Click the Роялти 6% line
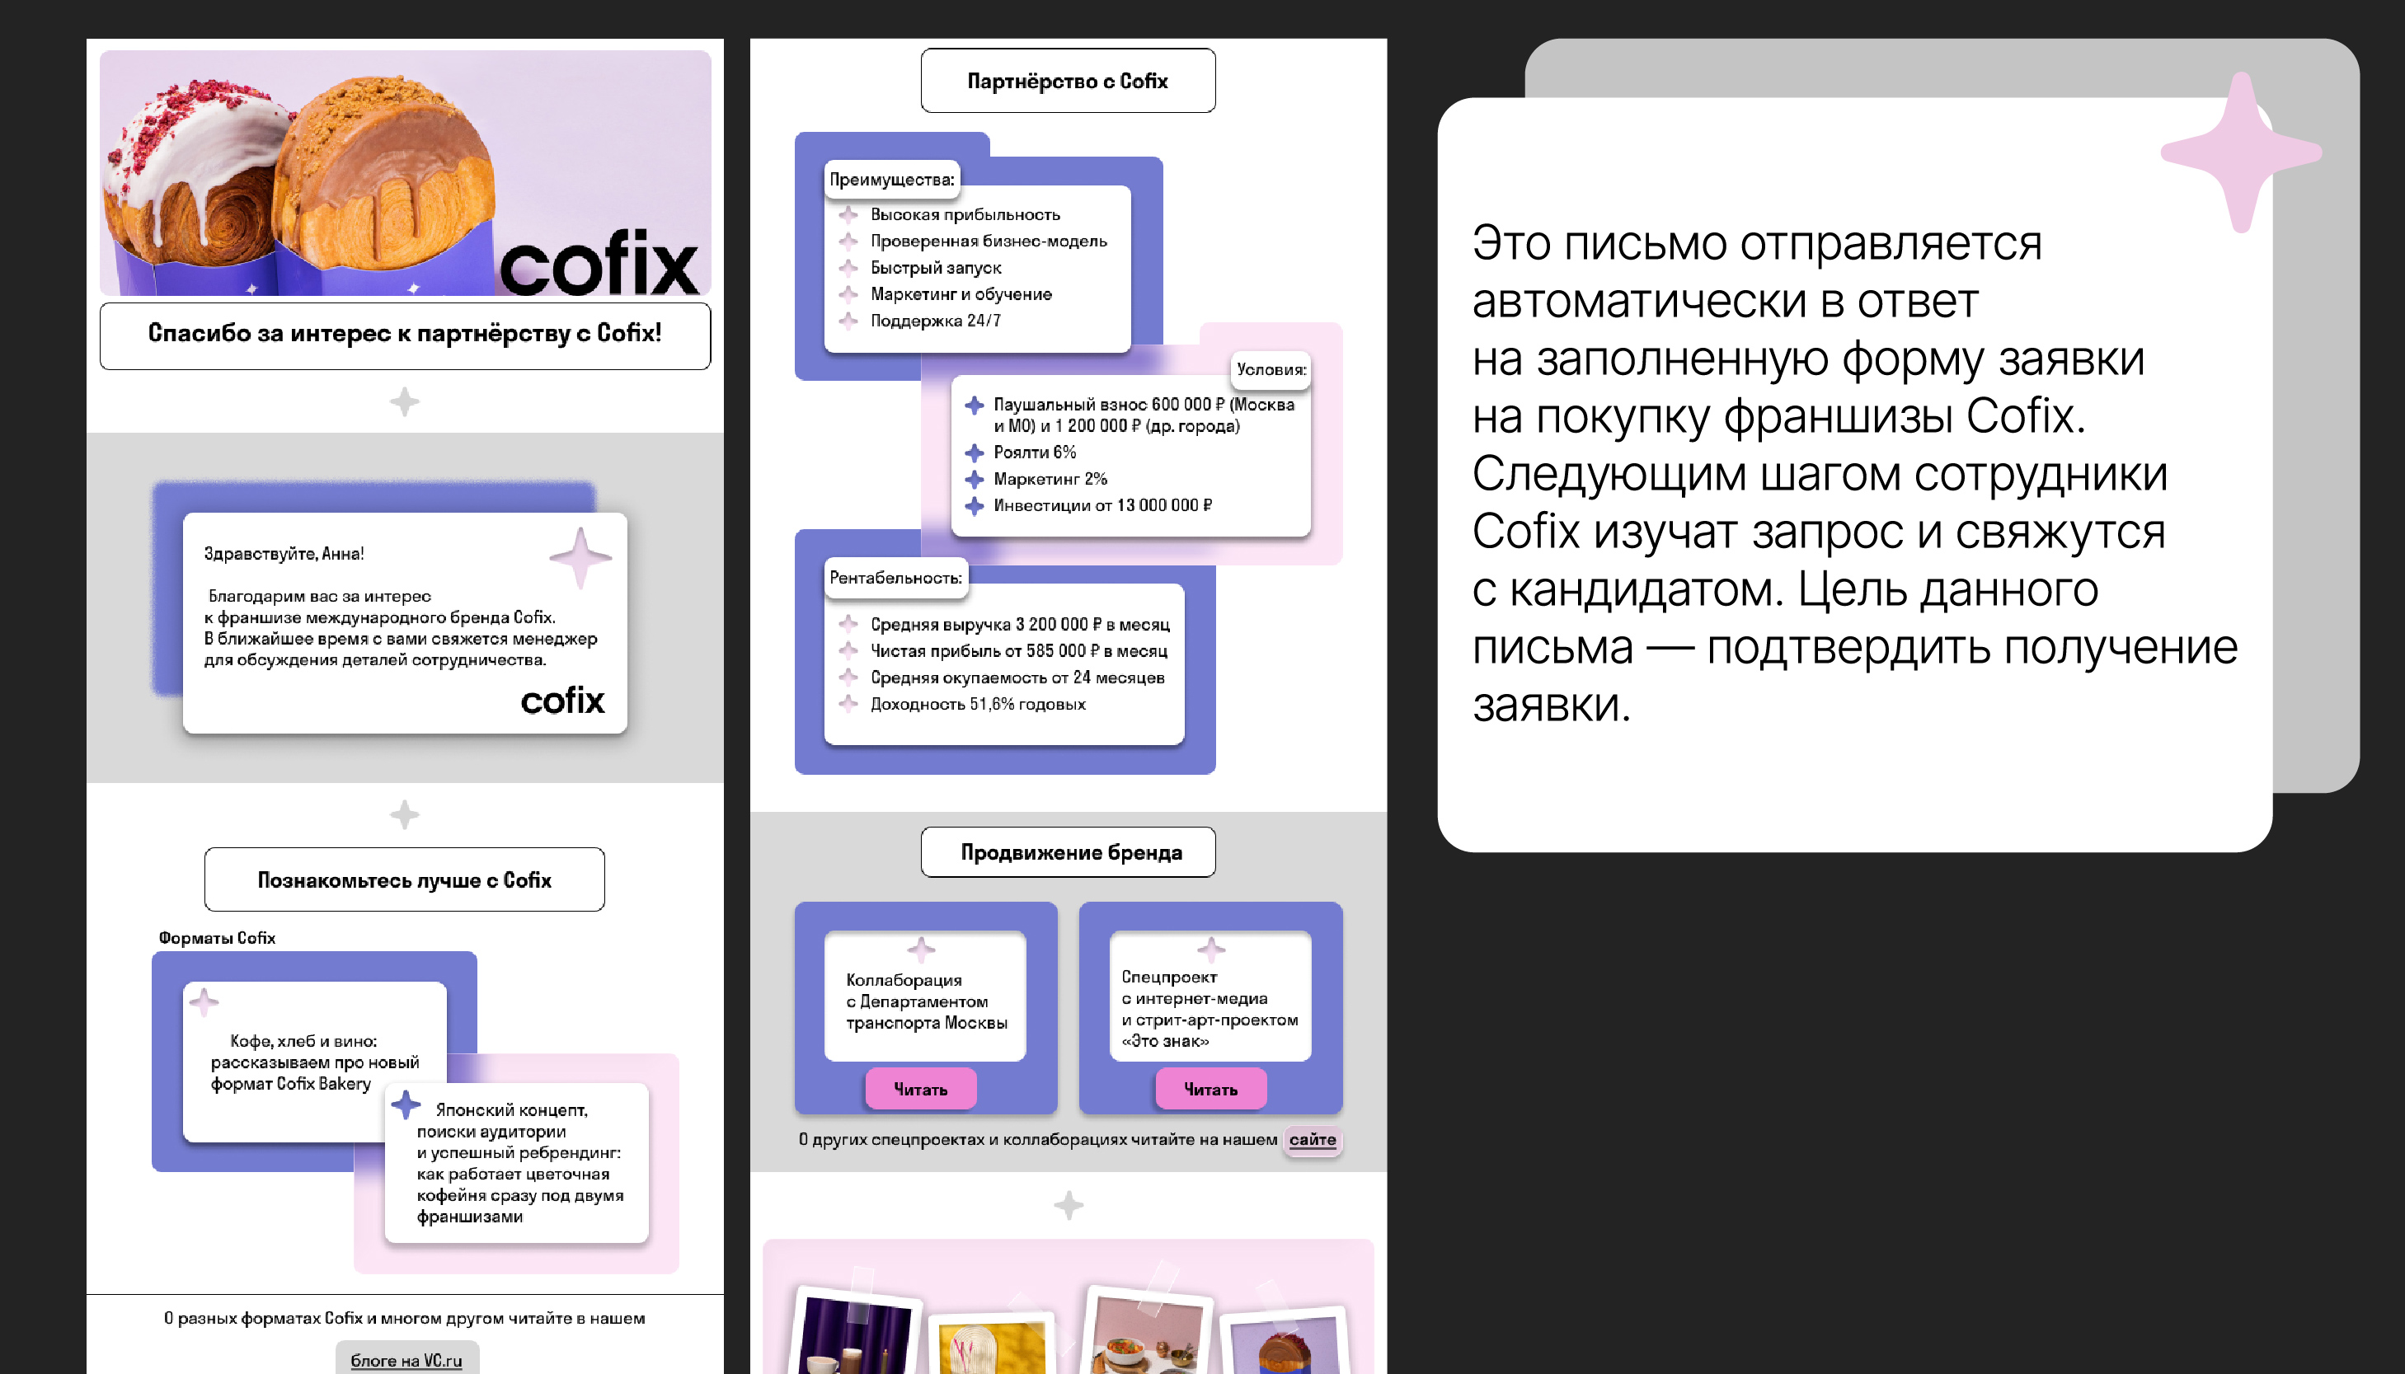The height and width of the screenshot is (1374, 2405). point(1035,452)
